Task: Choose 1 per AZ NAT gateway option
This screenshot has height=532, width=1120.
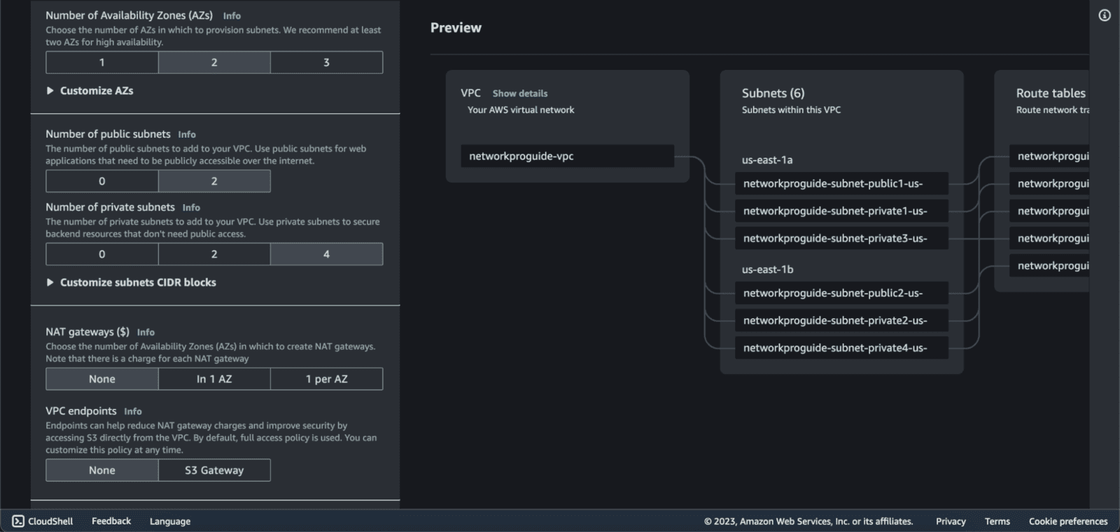Action: [326, 379]
